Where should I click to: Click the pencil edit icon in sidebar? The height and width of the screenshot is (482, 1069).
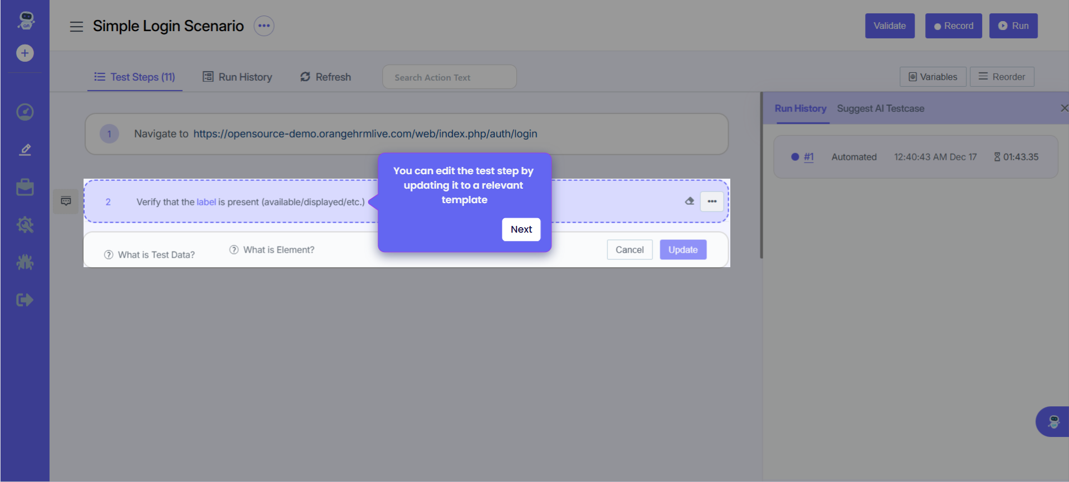click(x=25, y=150)
